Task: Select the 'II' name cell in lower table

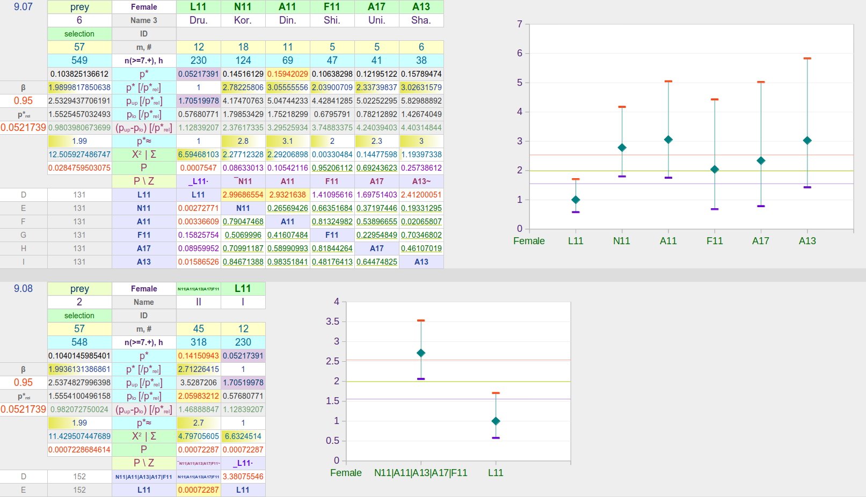Action: [x=198, y=302]
